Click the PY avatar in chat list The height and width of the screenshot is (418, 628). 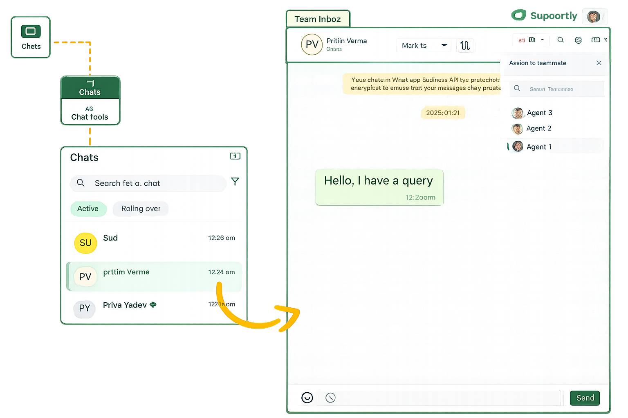coord(85,308)
